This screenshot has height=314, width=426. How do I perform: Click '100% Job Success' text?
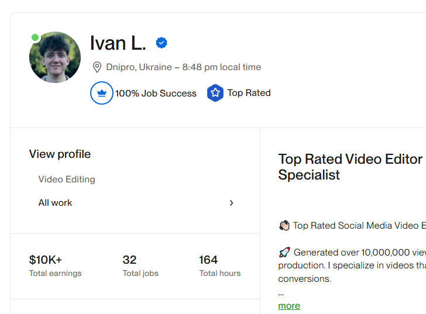[x=156, y=94]
